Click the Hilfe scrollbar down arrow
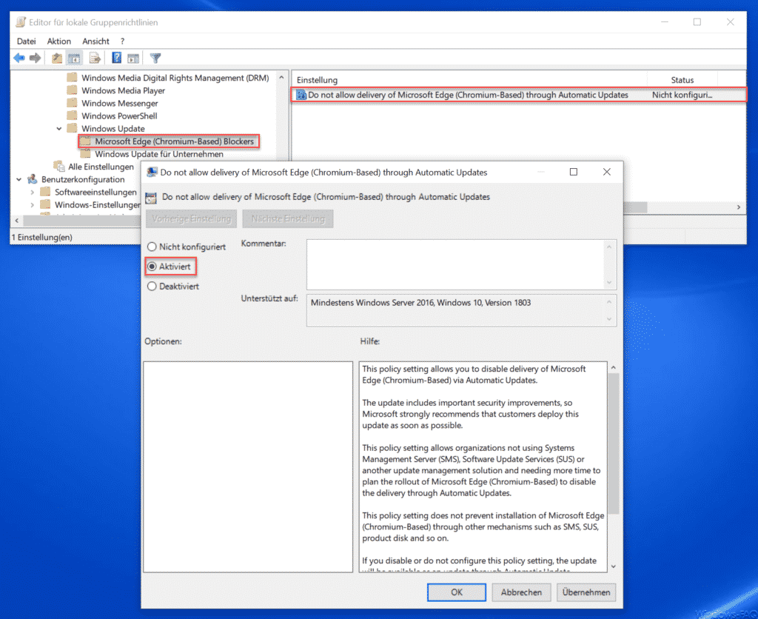 tap(613, 566)
